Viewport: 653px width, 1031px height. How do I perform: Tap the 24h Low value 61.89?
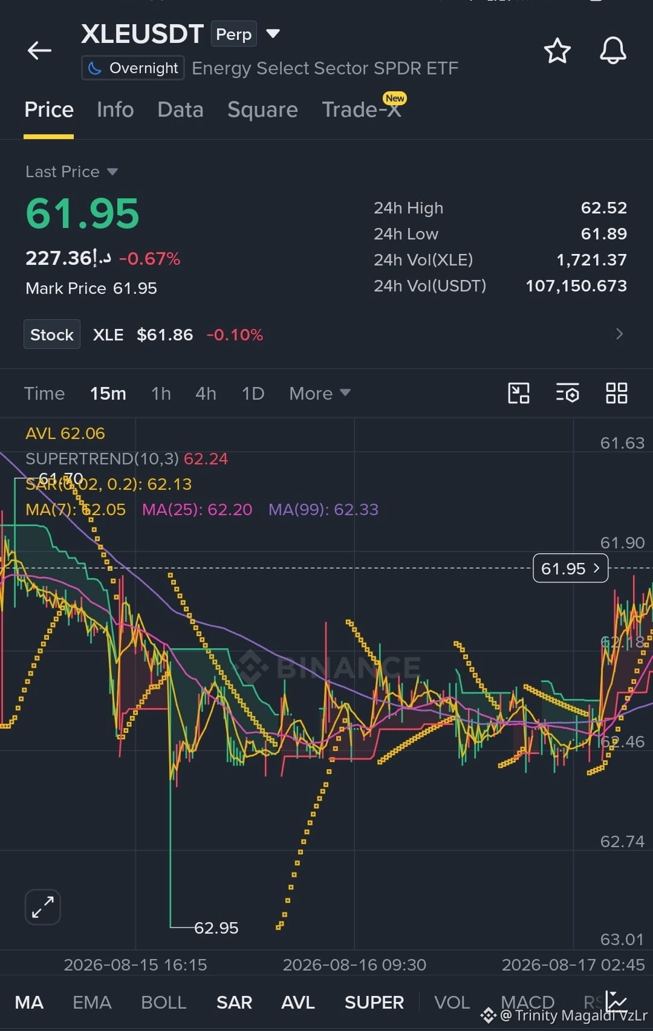click(x=603, y=234)
